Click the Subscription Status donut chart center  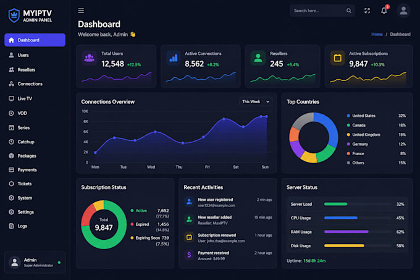click(x=104, y=224)
